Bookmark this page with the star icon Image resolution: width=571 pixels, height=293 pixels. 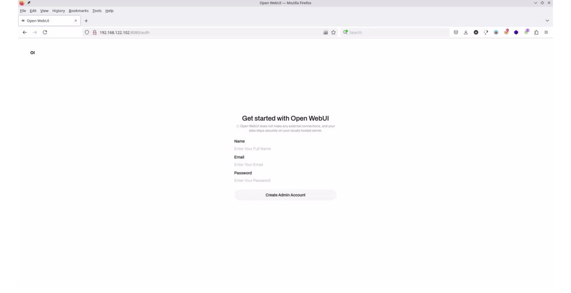334,32
